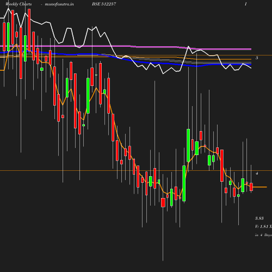Click the 'in 4 Days' text
The width and height of the screenshot is (272, 272).
pos(263,235)
